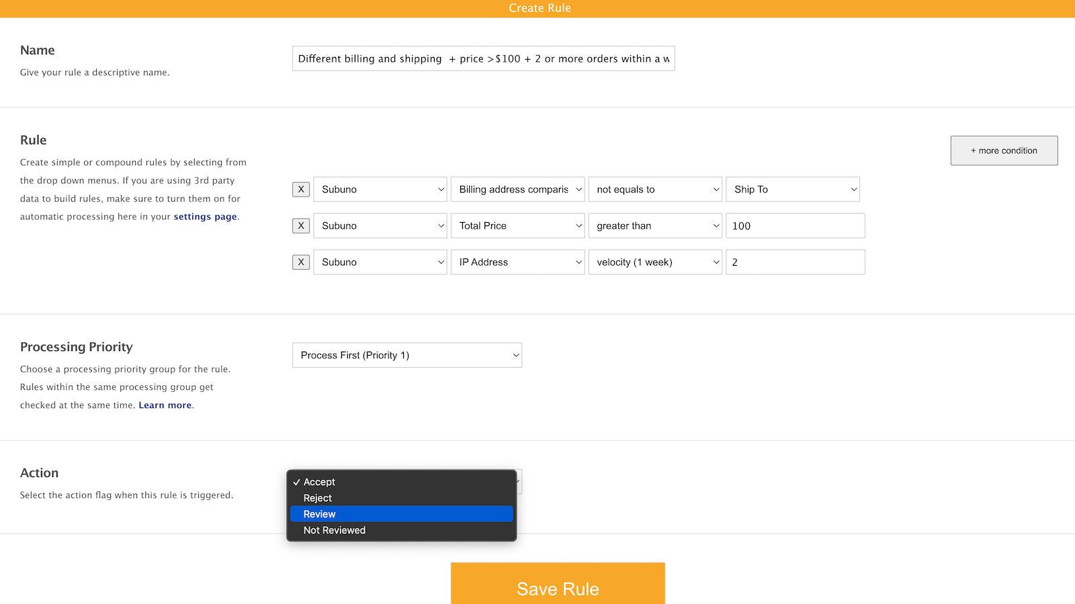Image resolution: width=1075 pixels, height=604 pixels.
Task: Open the 'Ship To' comparison value dropdown
Action: coord(793,189)
